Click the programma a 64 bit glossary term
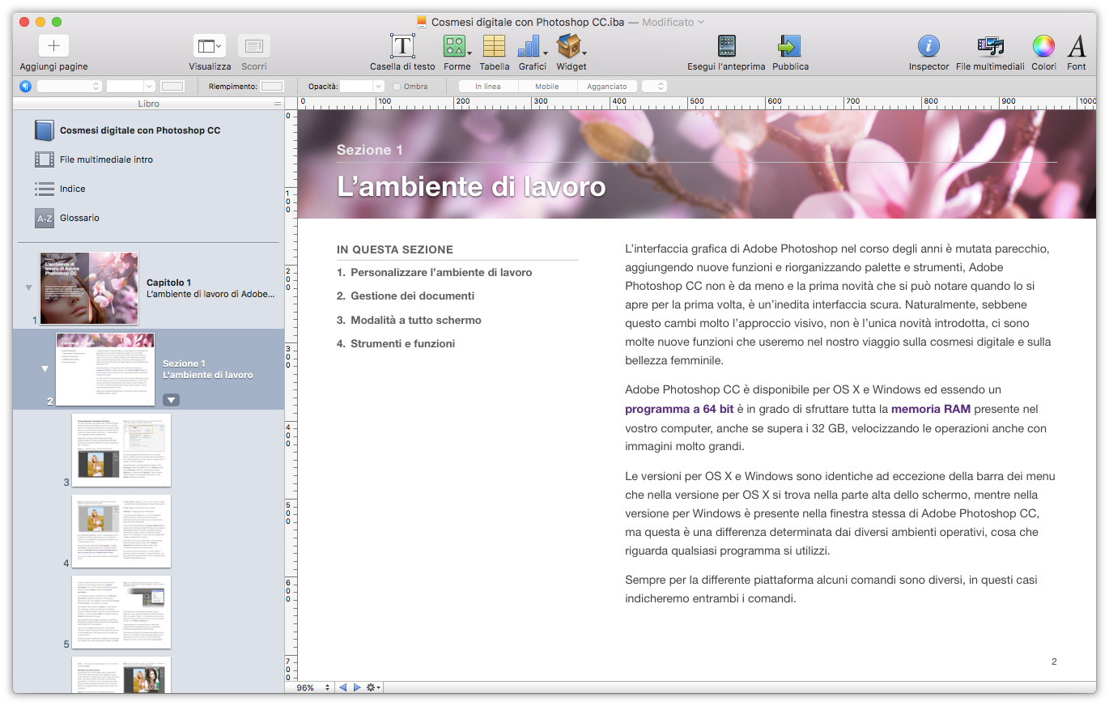1109x706 pixels. pos(679,410)
